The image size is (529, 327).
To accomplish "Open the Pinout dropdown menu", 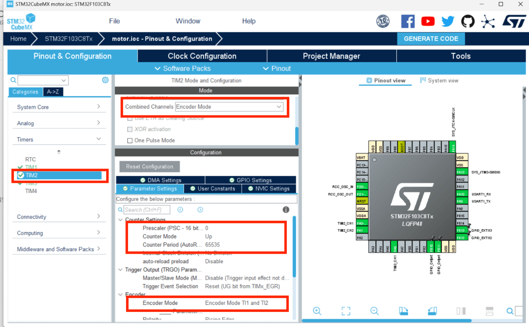I will point(277,68).
